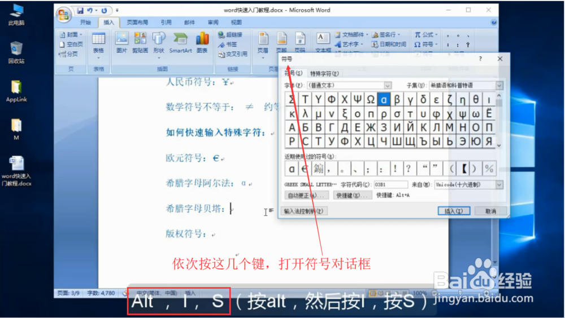565x318 pixels.
Task: Click the 输入法控制柄 button
Action: point(304,211)
